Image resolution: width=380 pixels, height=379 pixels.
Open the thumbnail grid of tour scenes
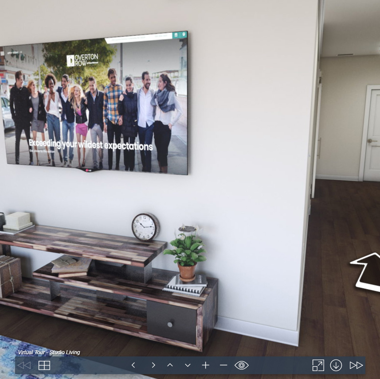pyautogui.click(x=44, y=365)
